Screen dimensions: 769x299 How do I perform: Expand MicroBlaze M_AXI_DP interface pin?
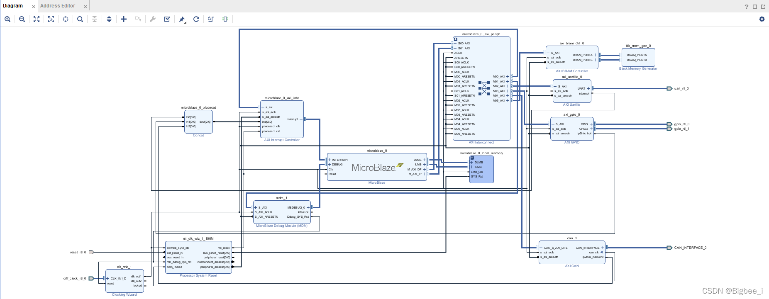(425, 169)
